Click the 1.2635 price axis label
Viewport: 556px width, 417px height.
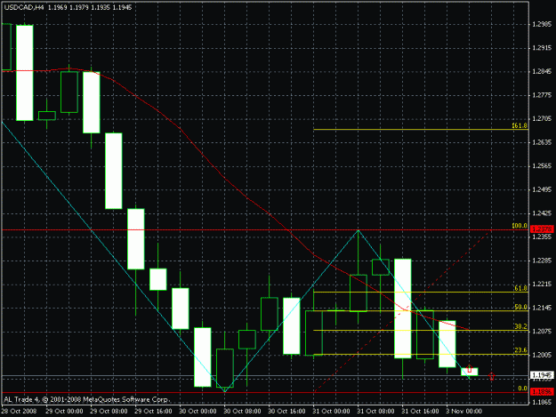pyautogui.click(x=542, y=142)
